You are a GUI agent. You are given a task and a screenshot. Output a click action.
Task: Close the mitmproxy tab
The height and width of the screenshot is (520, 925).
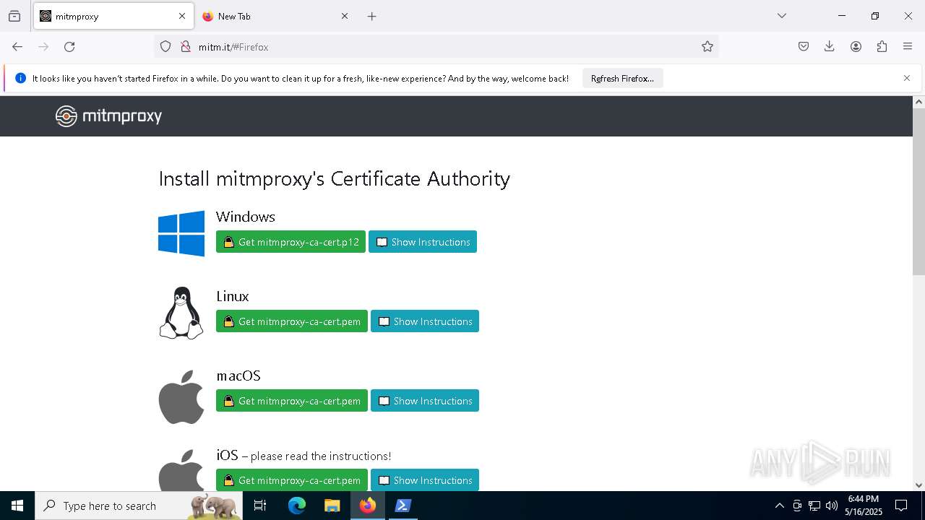click(x=182, y=16)
